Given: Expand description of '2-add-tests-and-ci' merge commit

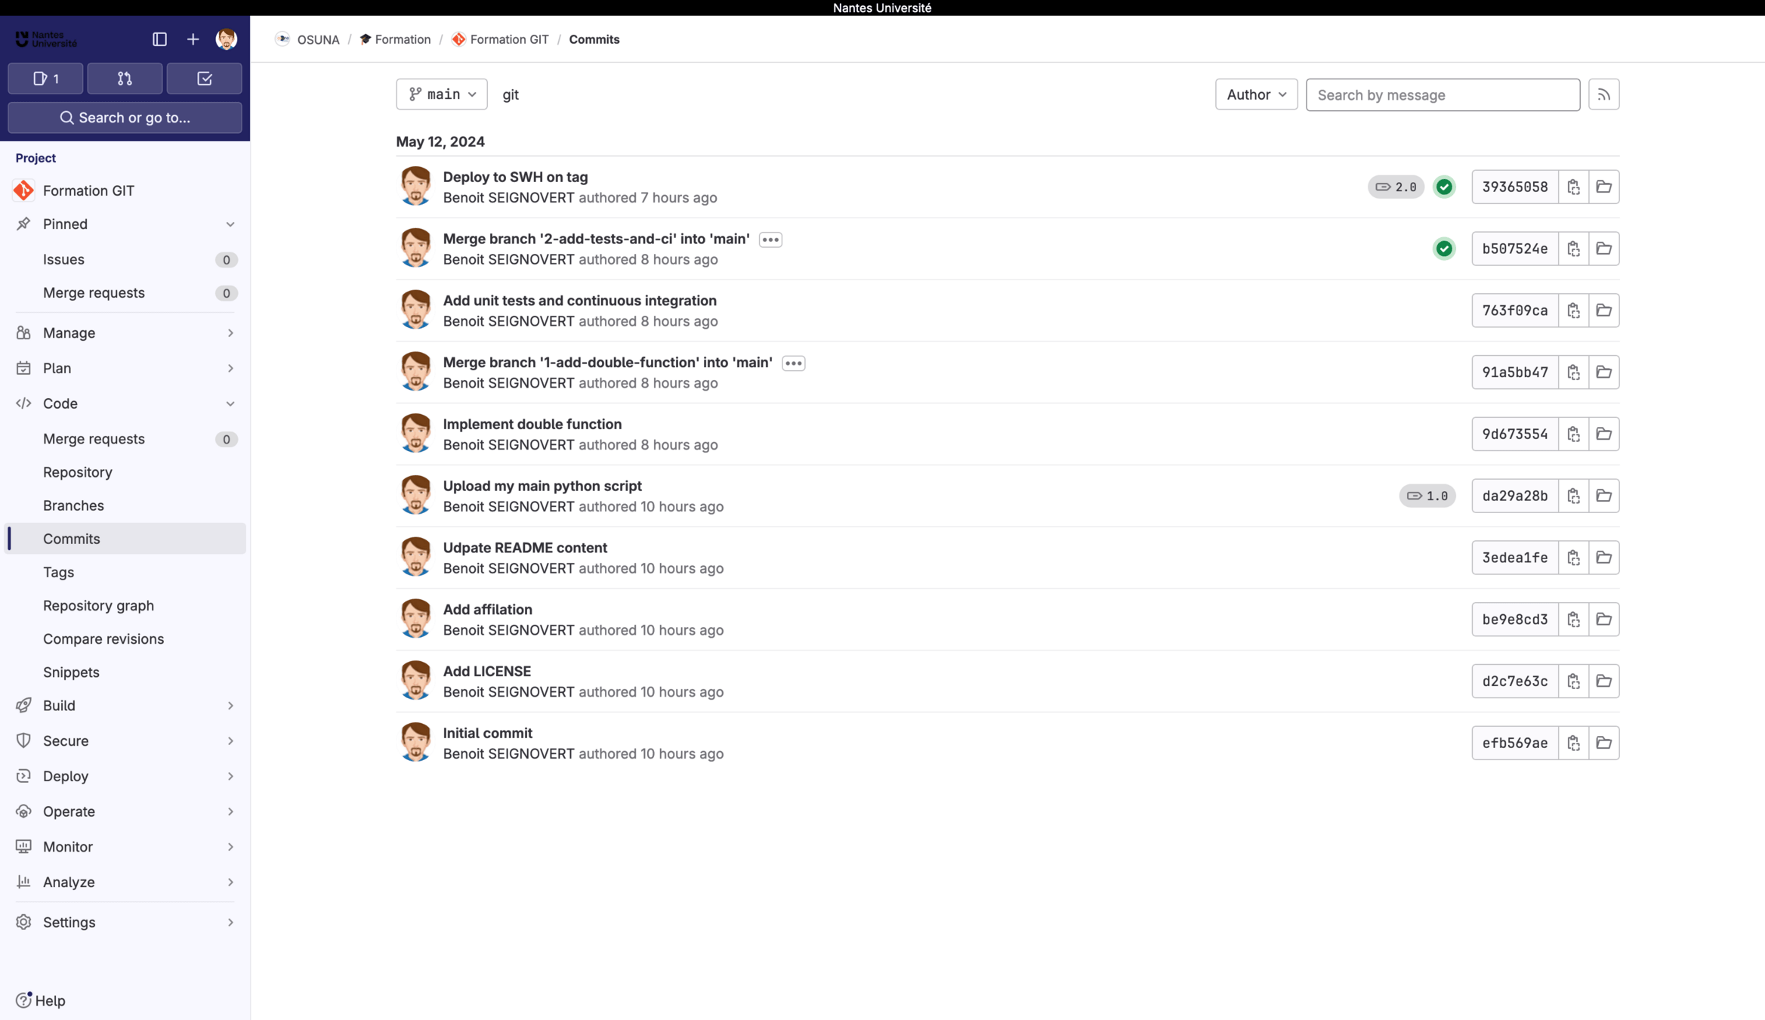Looking at the screenshot, I should coord(770,240).
